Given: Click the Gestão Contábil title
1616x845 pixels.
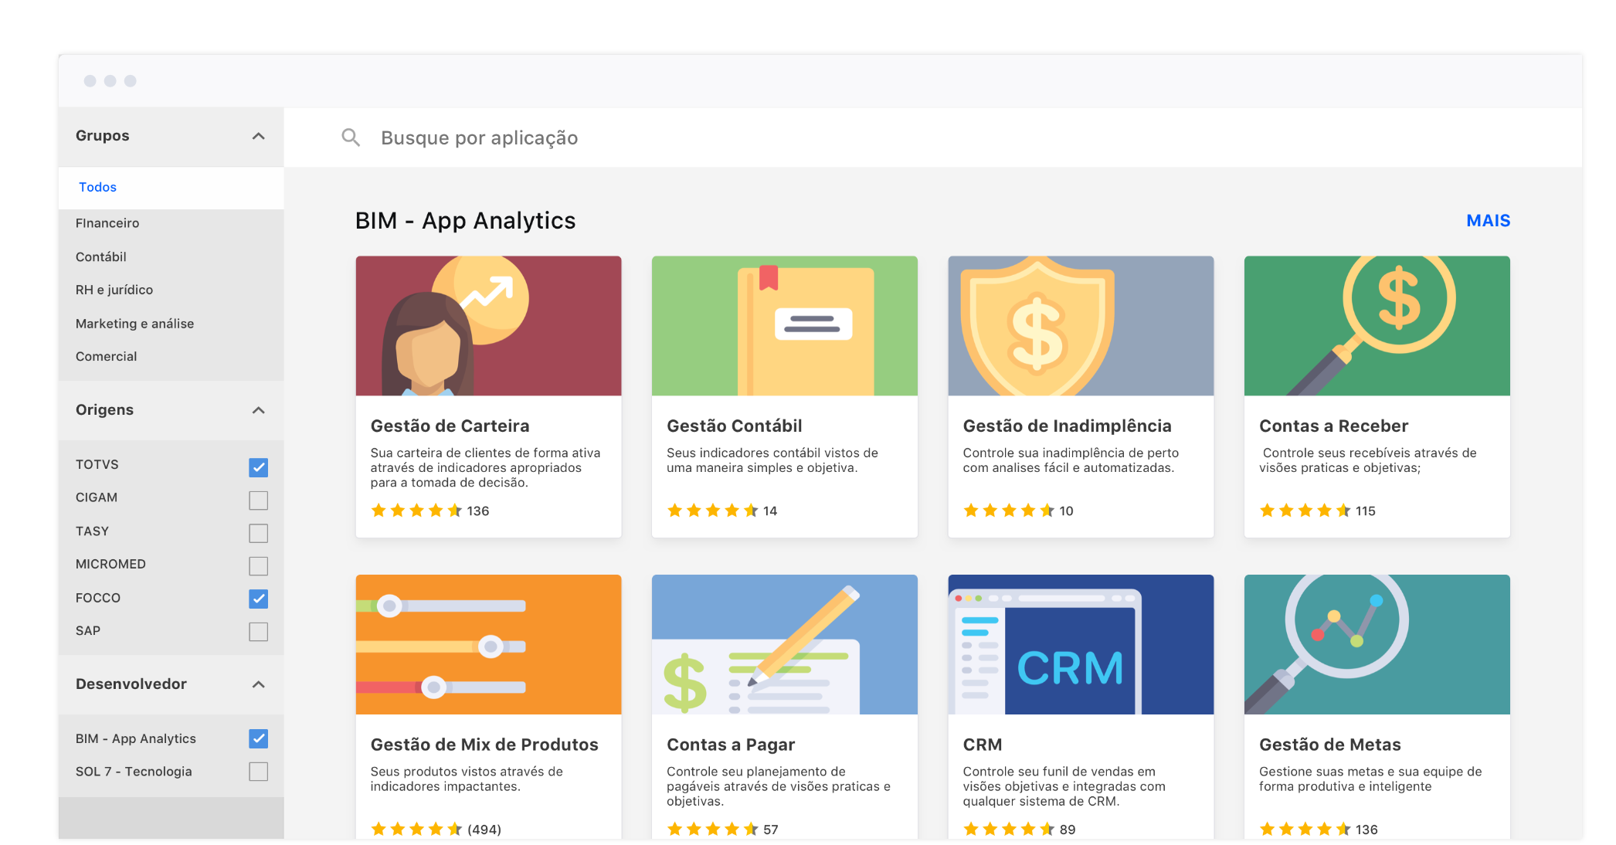Looking at the screenshot, I should click(735, 426).
